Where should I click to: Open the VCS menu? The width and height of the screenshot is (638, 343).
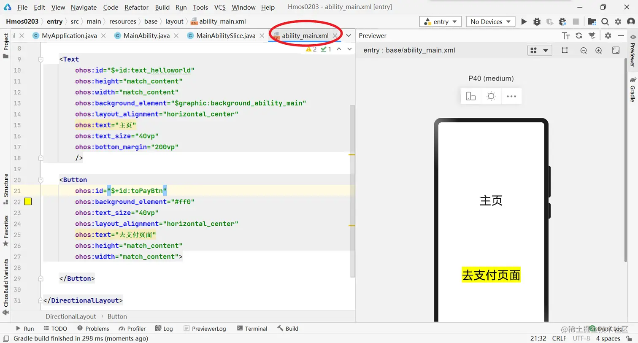(219, 7)
